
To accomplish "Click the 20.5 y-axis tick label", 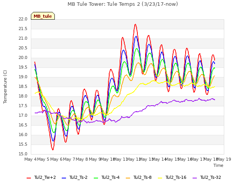I will pyautogui.click(x=23, y=48).
